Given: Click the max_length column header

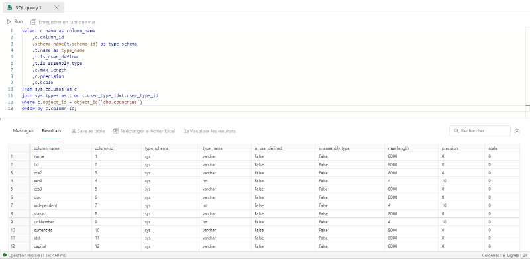Looking at the screenshot, I should click(411, 148).
